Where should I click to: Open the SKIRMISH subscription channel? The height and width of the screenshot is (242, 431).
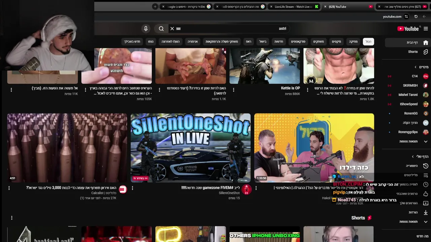pyautogui.click(x=406, y=85)
